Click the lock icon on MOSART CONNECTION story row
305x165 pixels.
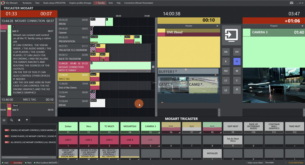[79, 64]
